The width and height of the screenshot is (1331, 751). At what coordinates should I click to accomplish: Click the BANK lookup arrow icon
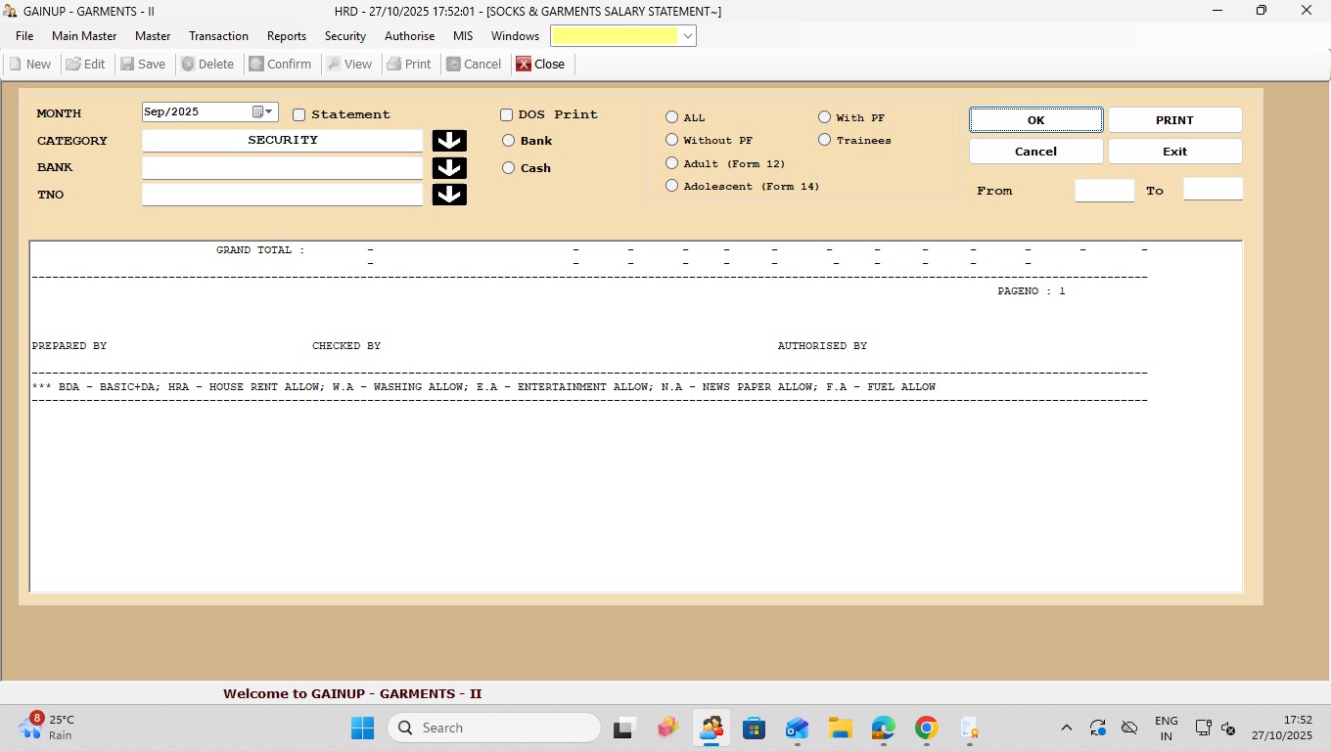[x=449, y=168]
